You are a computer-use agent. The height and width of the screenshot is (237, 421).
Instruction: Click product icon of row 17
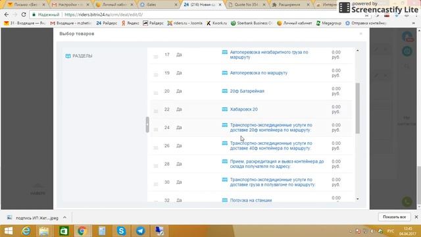pyautogui.click(x=225, y=52)
